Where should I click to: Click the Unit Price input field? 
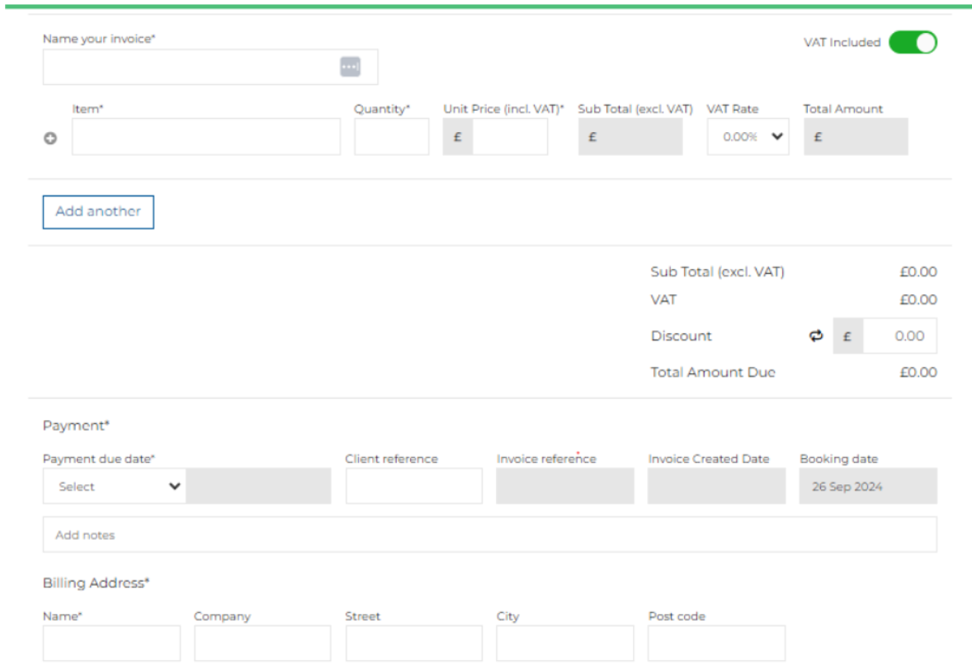point(509,137)
